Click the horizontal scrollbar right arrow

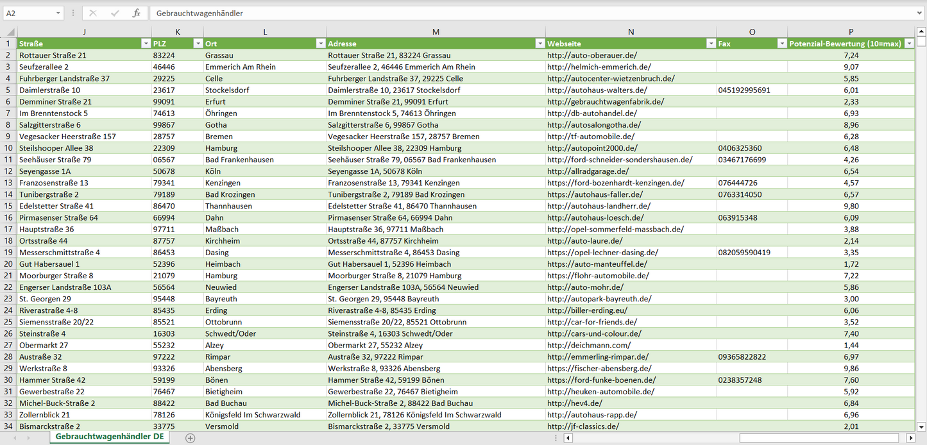click(x=910, y=438)
